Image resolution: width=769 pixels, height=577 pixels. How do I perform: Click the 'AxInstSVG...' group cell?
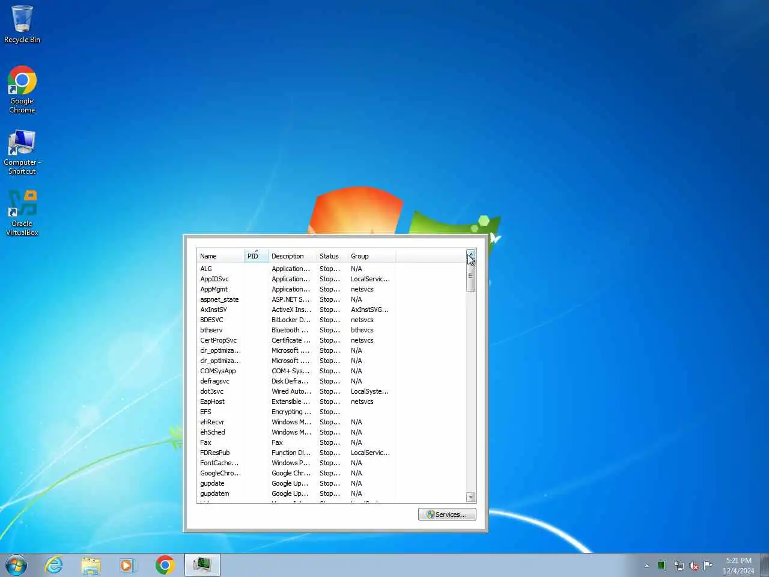370,310
